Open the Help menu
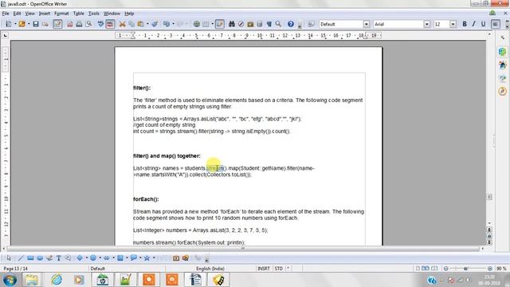 (x=129, y=14)
